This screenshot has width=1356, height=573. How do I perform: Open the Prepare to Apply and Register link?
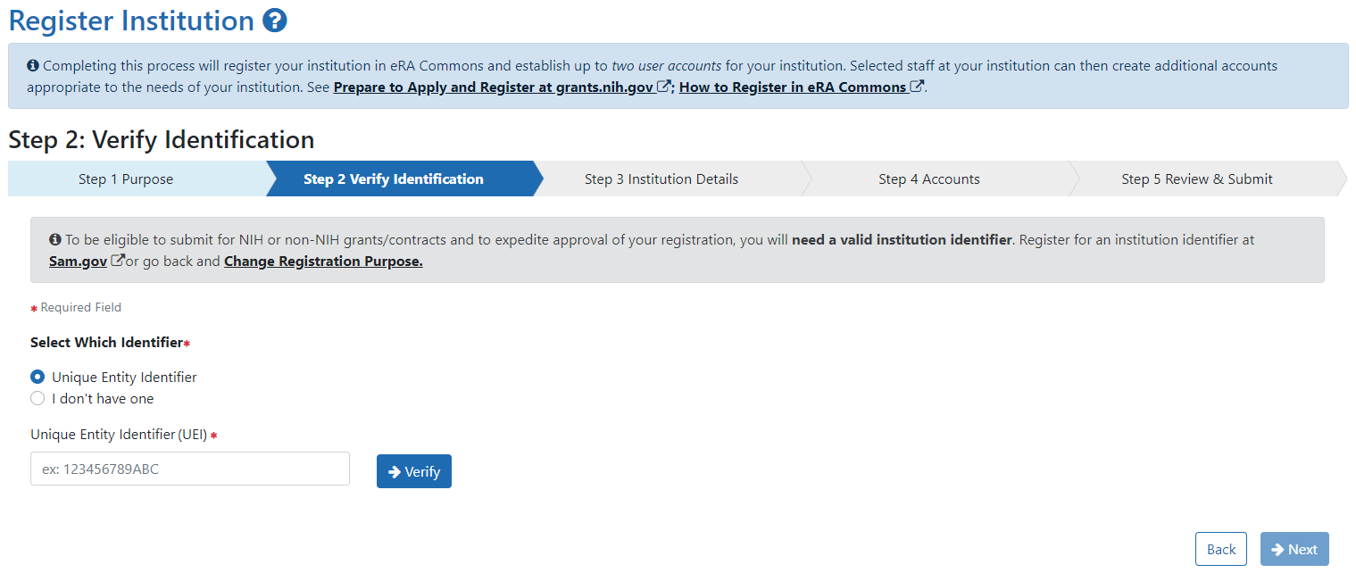[x=493, y=87]
